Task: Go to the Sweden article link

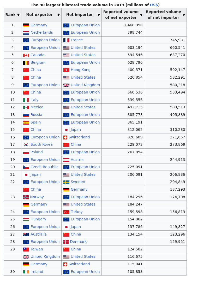Action: (78, 182)
